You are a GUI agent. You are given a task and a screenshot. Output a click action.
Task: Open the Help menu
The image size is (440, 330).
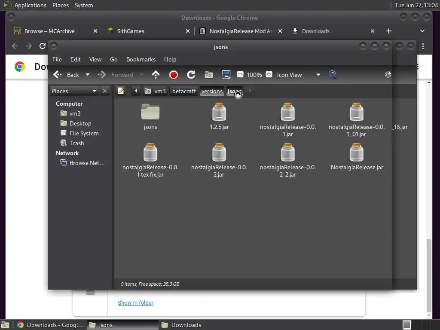170,59
